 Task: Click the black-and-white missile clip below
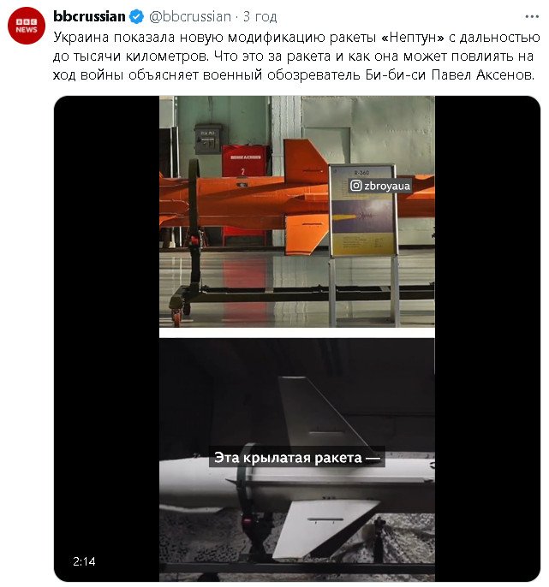(297, 460)
